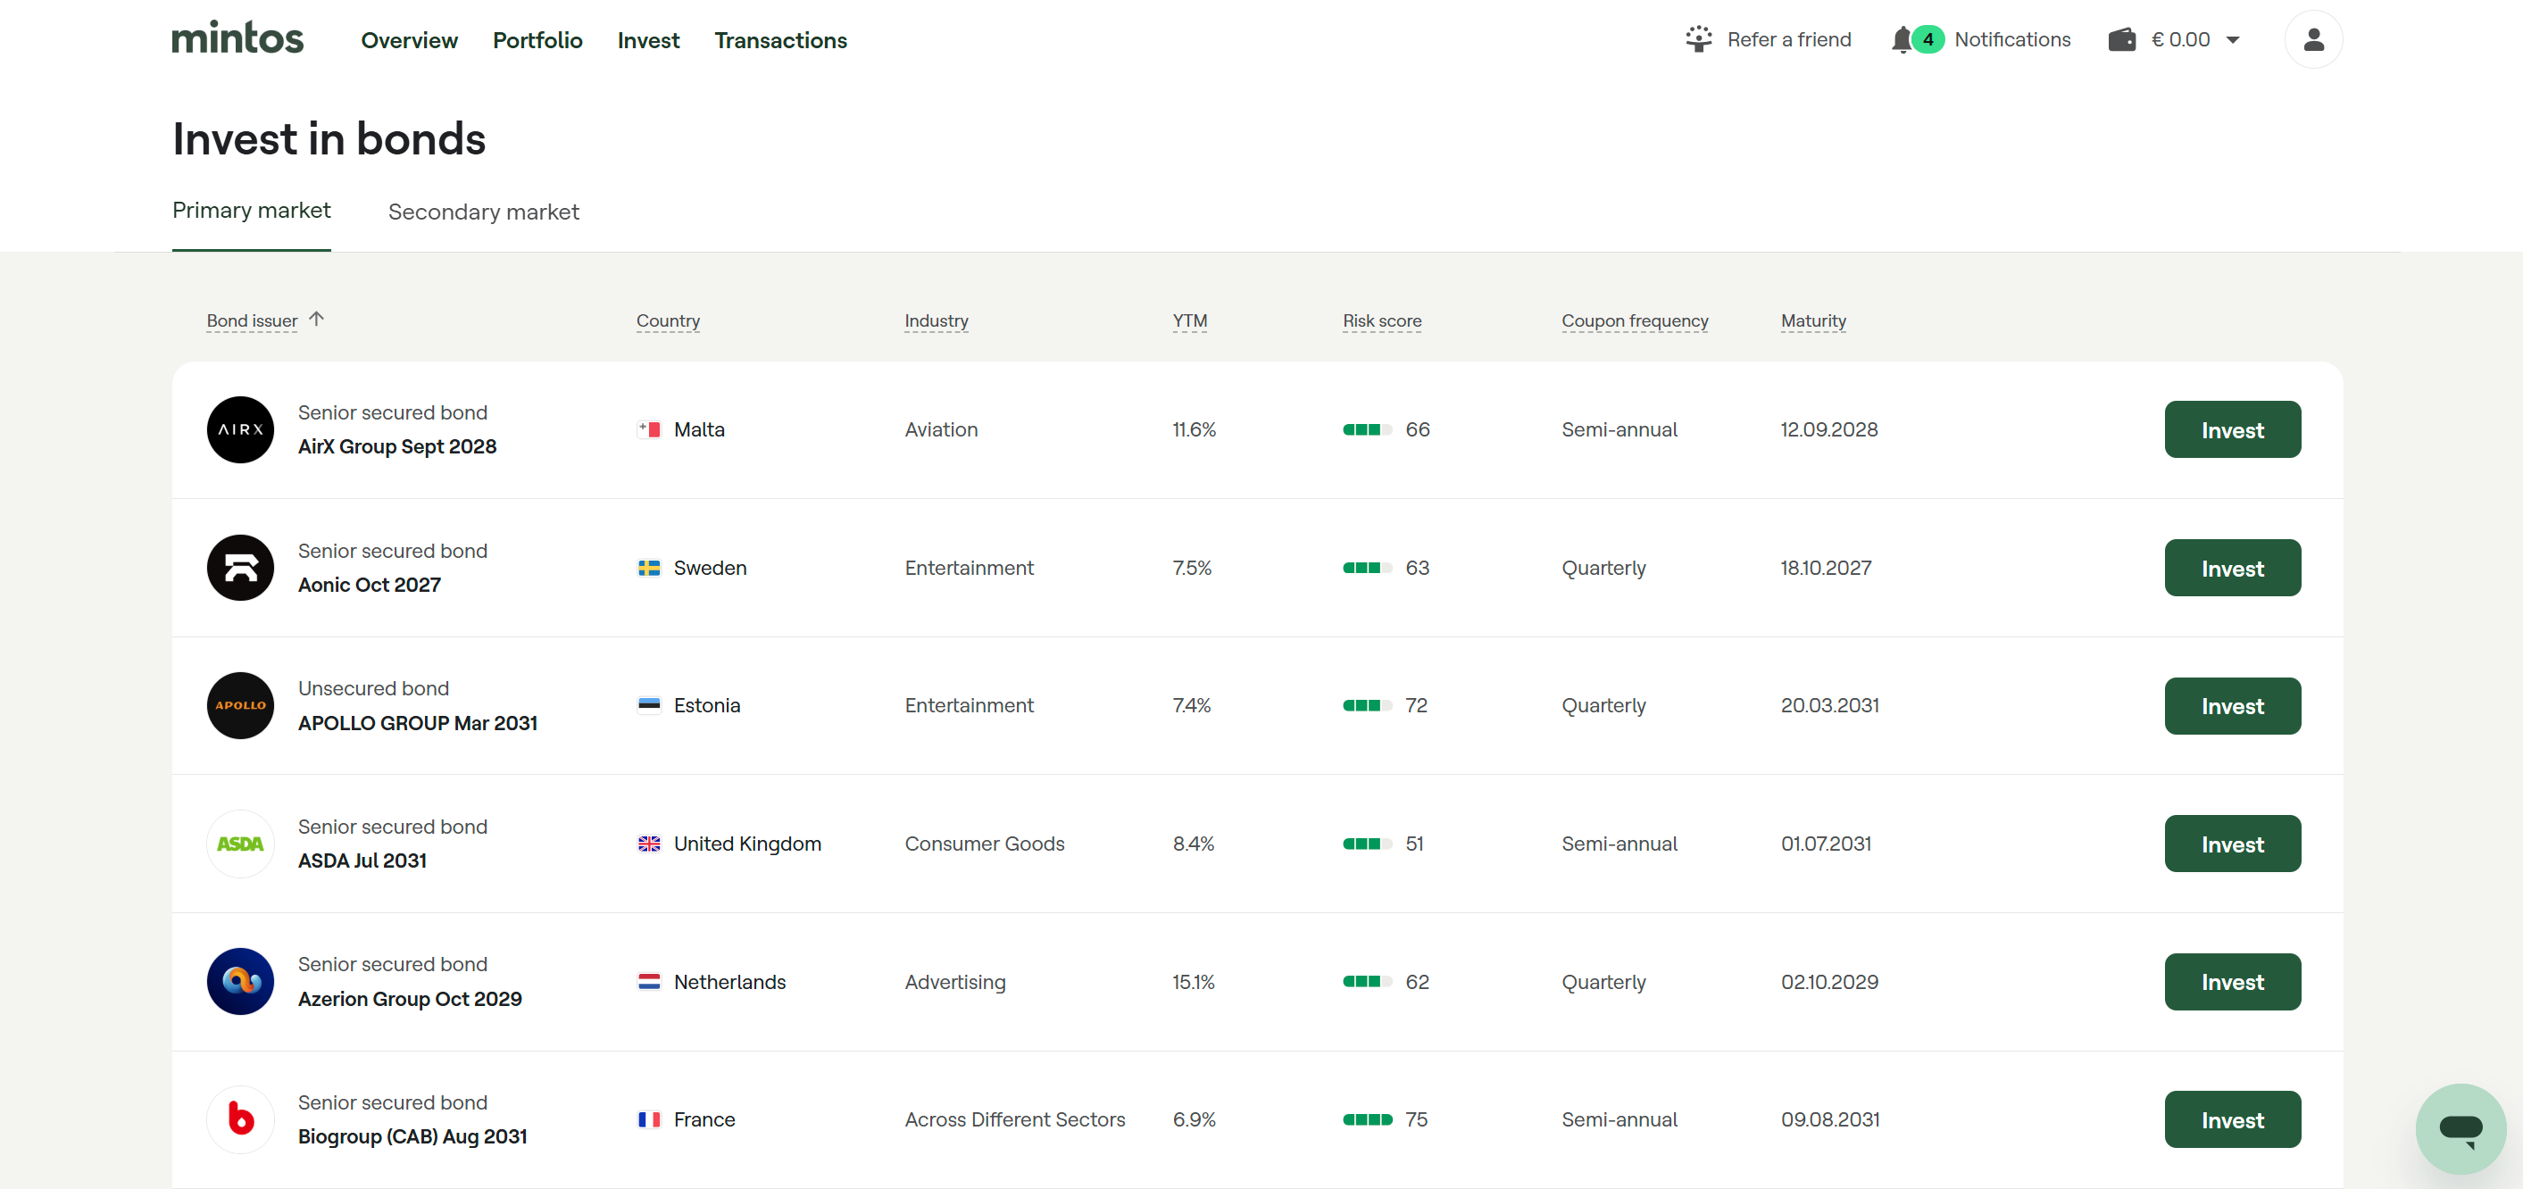This screenshot has width=2523, height=1189.
Task: Click the Malta flag icon
Action: (x=648, y=429)
